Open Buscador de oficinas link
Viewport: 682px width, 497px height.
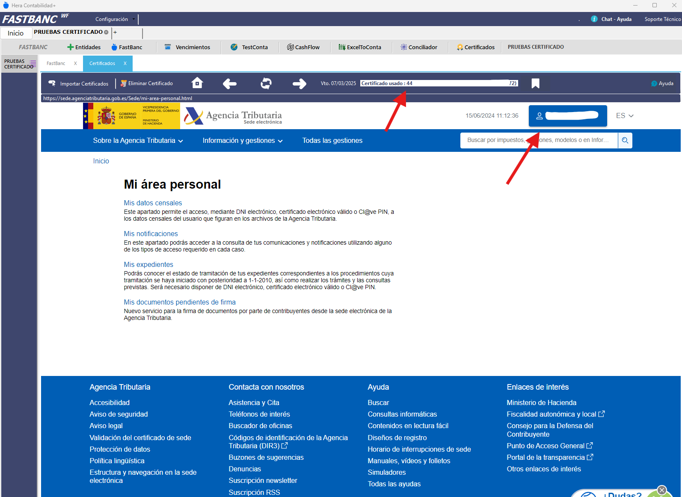click(261, 426)
